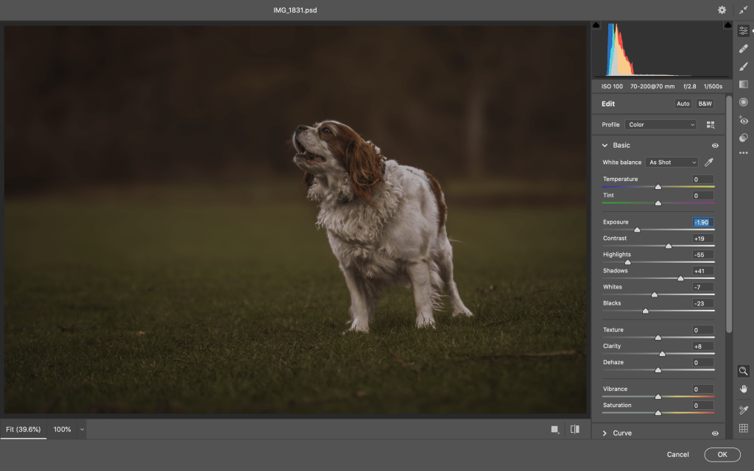Open the zoom percentage dropdown menu
The image size is (754, 471).
pyautogui.click(x=82, y=429)
